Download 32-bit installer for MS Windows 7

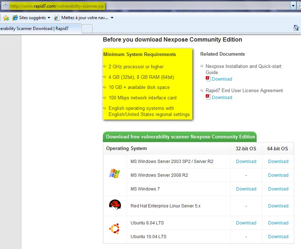pos(246,189)
